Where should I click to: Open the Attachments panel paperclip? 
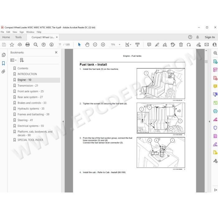pos(3,71)
